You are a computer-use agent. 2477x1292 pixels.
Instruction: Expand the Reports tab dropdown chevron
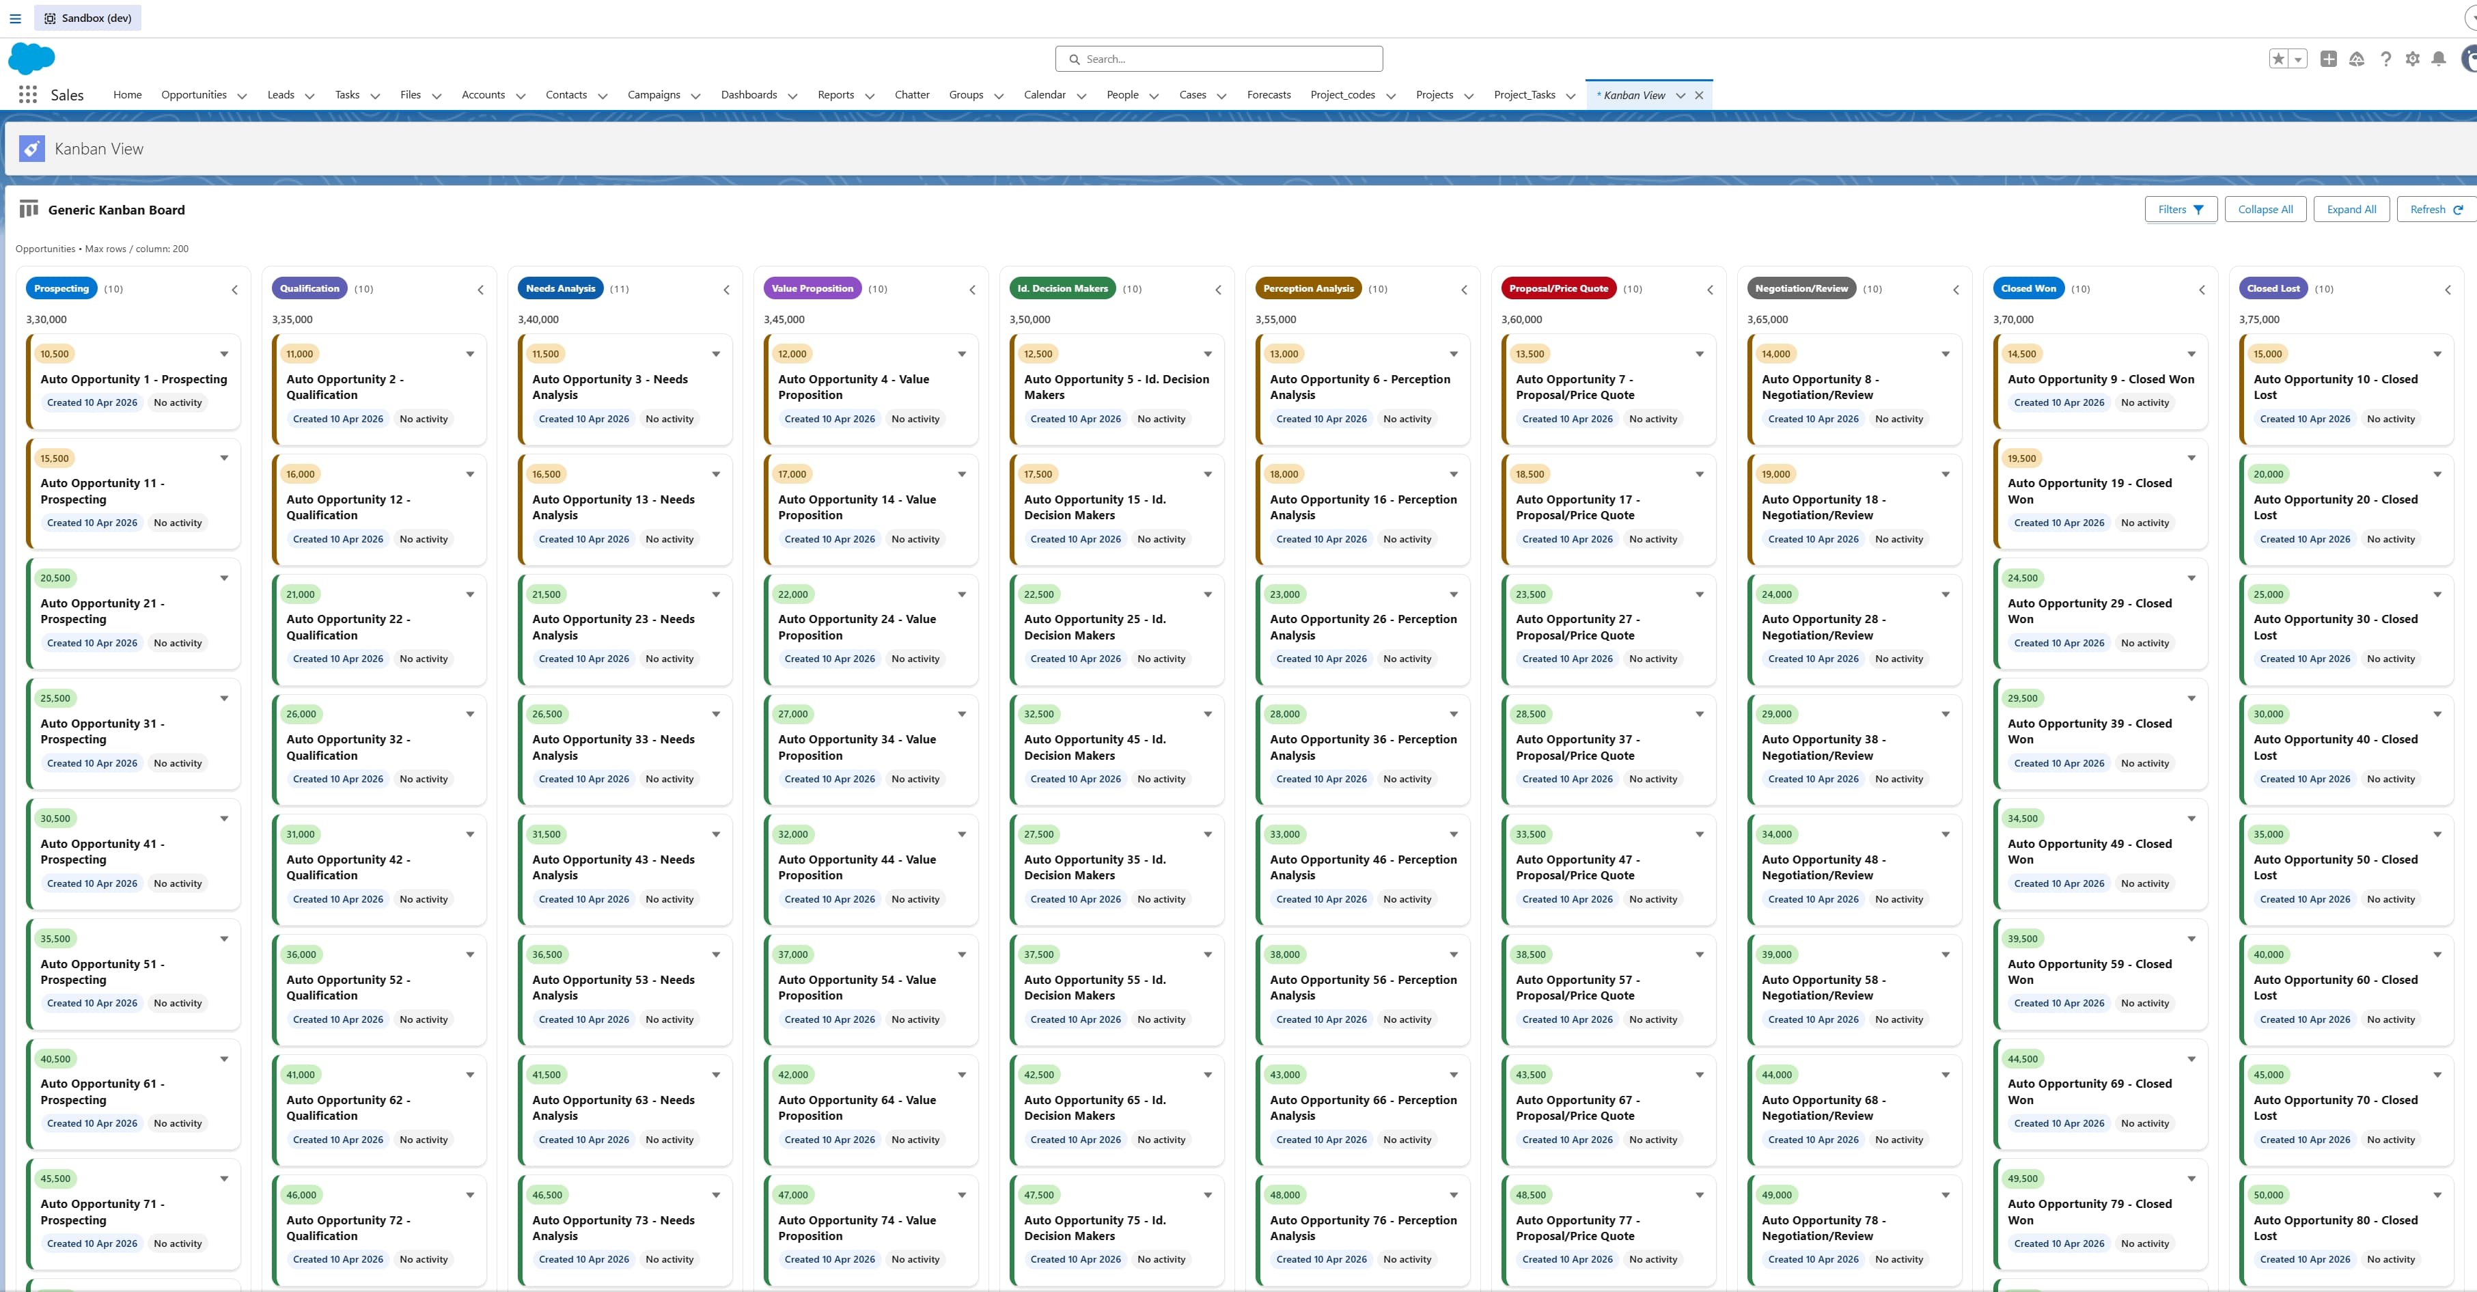pyautogui.click(x=869, y=96)
